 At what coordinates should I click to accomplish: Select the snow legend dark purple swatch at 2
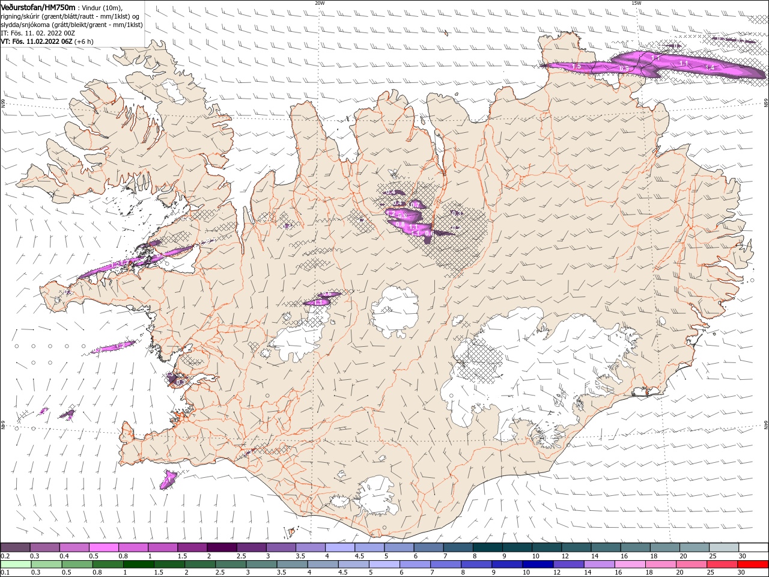pyautogui.click(x=222, y=548)
